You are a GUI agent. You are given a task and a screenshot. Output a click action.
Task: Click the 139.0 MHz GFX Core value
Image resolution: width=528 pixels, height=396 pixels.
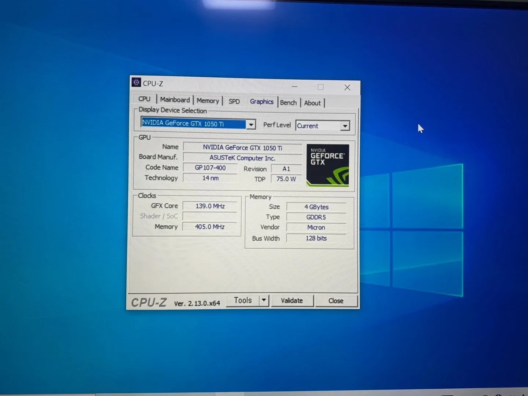210,206
